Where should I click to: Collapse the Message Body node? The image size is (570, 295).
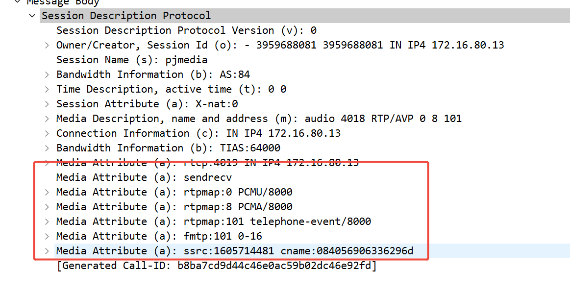pyautogui.click(x=17, y=2)
